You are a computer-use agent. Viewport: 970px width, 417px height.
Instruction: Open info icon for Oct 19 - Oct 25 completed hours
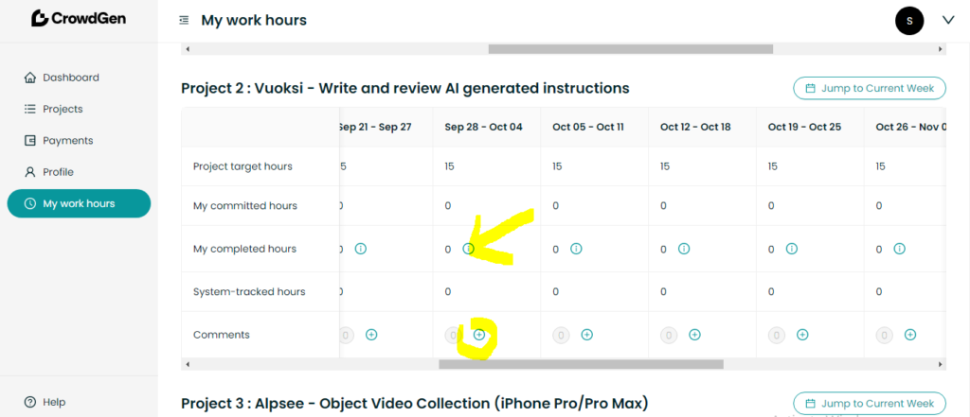click(791, 249)
